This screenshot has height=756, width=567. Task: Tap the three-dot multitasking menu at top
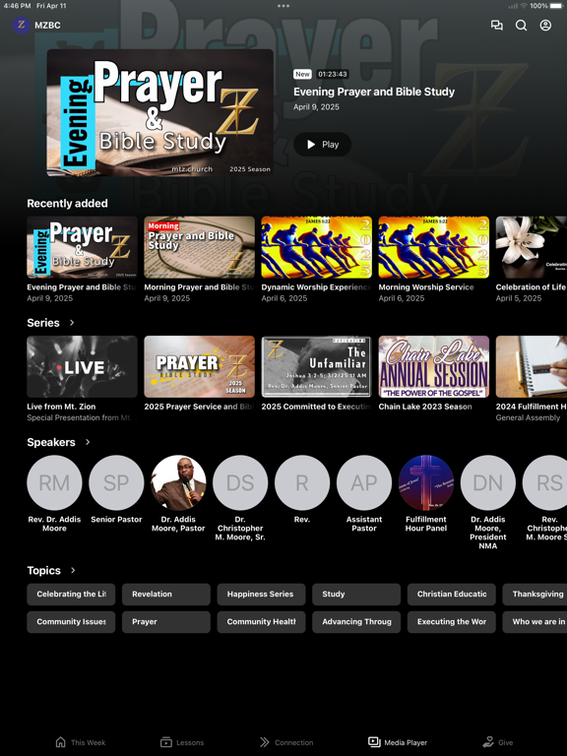coord(283,6)
